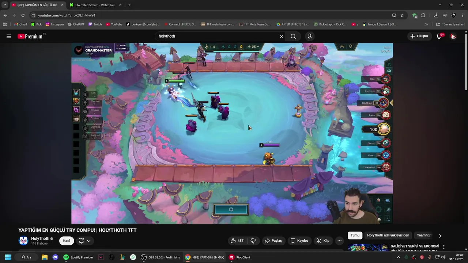Open the YouTube guide hamburger menu

[x=9, y=36]
